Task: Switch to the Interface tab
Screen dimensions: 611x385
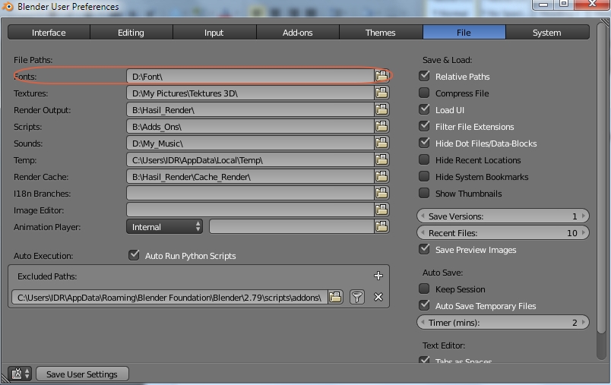Action: [49, 33]
